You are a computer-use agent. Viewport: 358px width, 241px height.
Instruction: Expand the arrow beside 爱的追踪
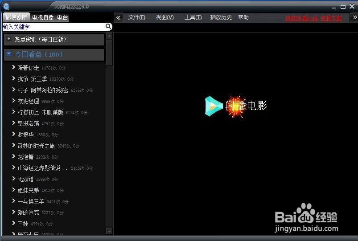point(14,212)
